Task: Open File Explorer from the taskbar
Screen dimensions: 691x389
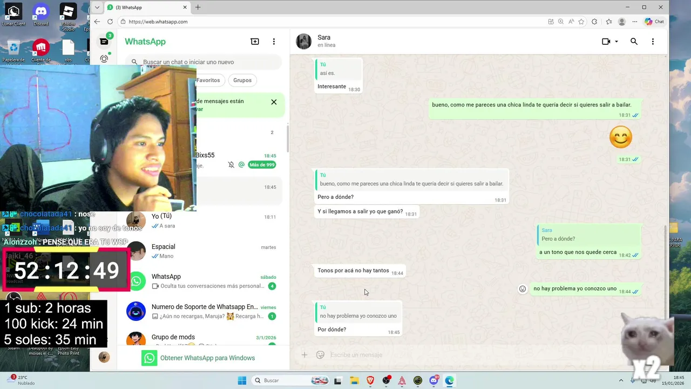Action: point(354,380)
